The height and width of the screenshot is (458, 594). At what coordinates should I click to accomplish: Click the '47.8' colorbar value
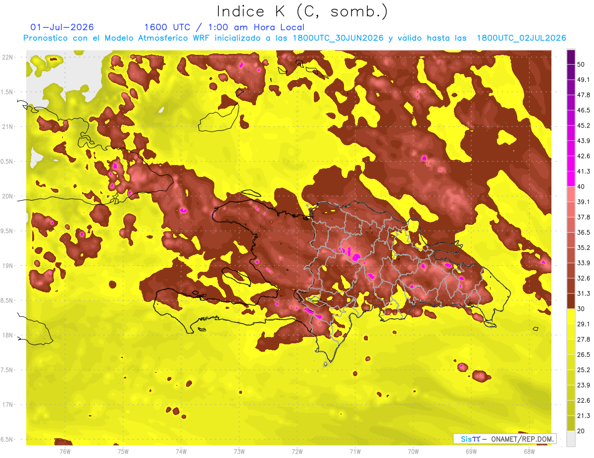point(584,95)
